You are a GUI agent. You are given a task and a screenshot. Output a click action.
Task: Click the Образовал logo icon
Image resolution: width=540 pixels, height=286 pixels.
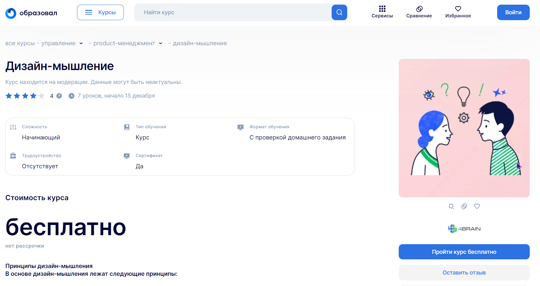point(11,13)
